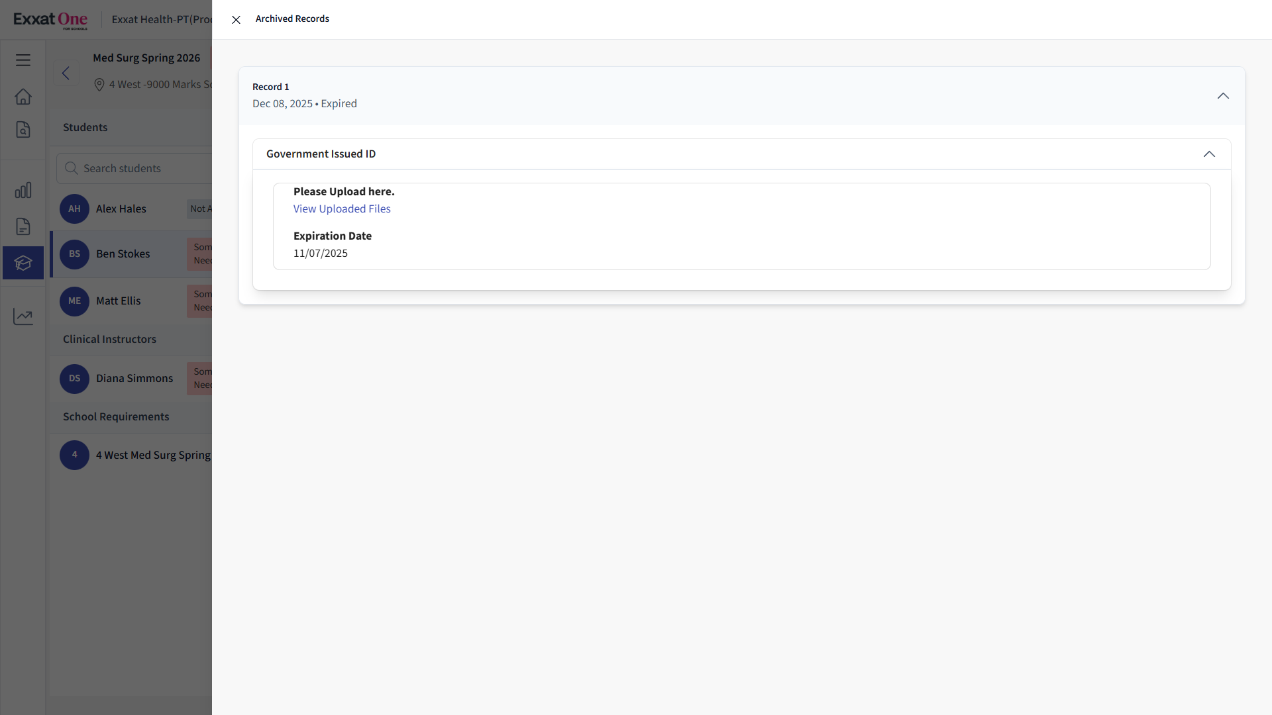Go to Home icon in sidebar
1272x715 pixels.
point(23,97)
